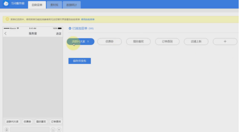Click the 停用自助菜单 link
Viewport: 239px width, 132px height.
pyautogui.click(x=88, y=19)
